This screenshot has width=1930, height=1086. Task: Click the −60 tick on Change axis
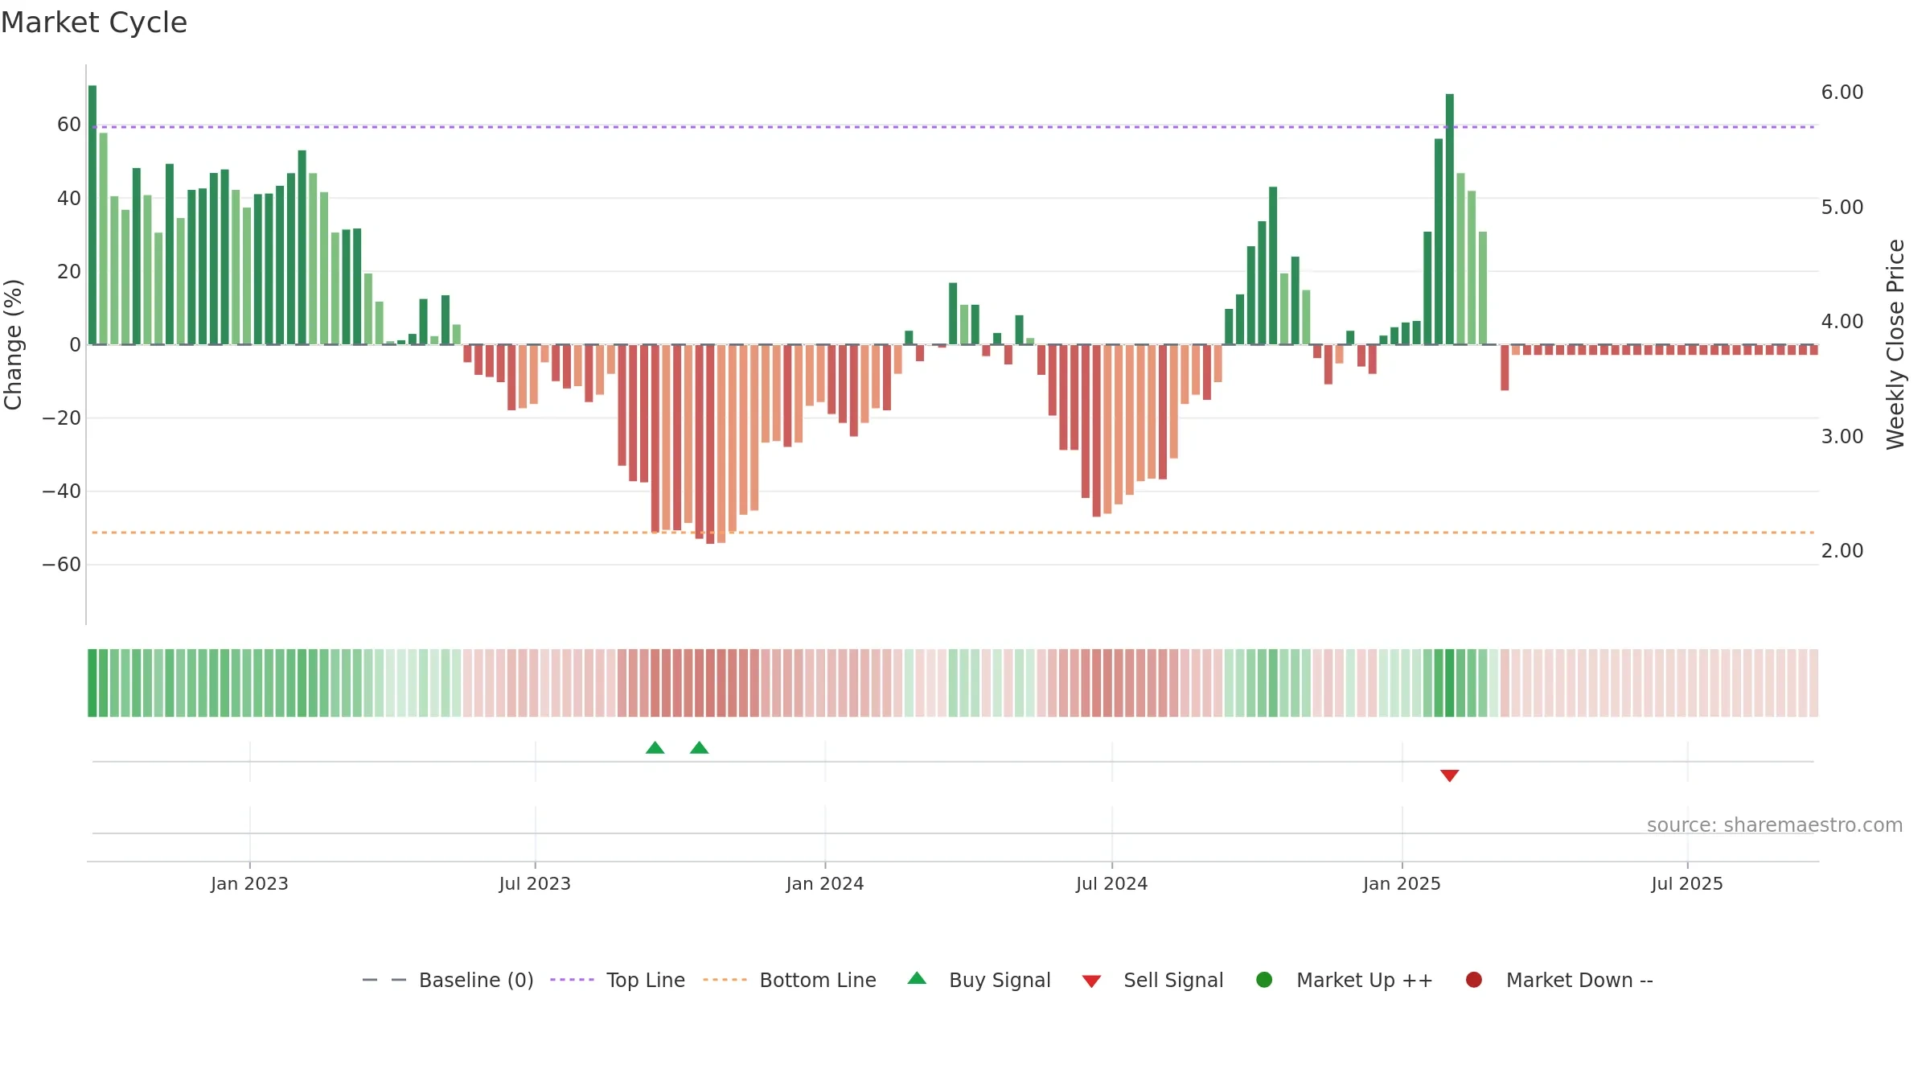click(x=61, y=565)
